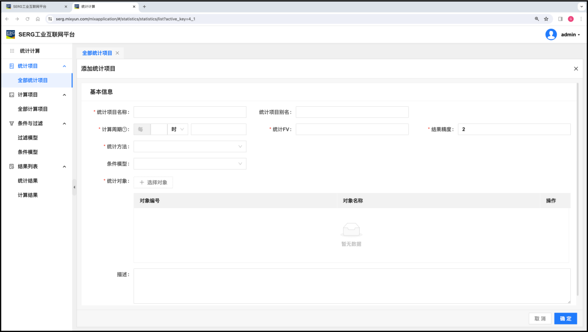The width and height of the screenshot is (588, 332).
Task: Click the 选择对象 button
Action: tap(153, 182)
